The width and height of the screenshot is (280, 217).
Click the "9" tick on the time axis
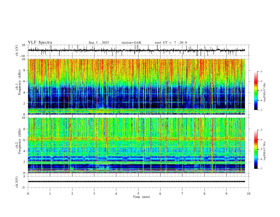click(x=226, y=194)
